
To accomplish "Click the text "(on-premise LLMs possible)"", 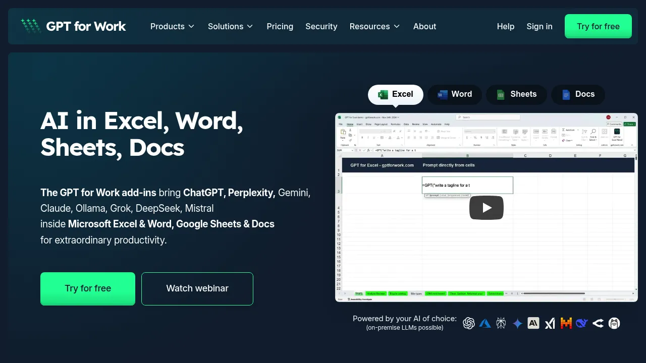I will tap(405, 328).
